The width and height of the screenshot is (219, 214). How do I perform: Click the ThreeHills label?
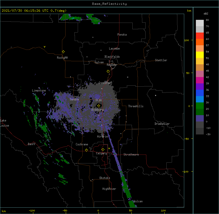click(x=136, y=106)
